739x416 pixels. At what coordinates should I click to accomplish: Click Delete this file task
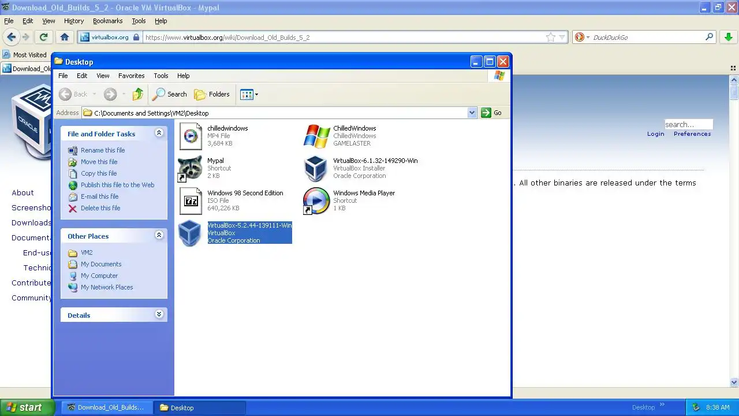coord(100,208)
